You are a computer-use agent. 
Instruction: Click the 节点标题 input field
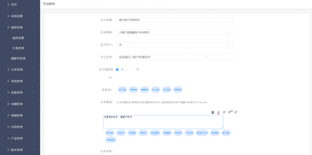174,20
